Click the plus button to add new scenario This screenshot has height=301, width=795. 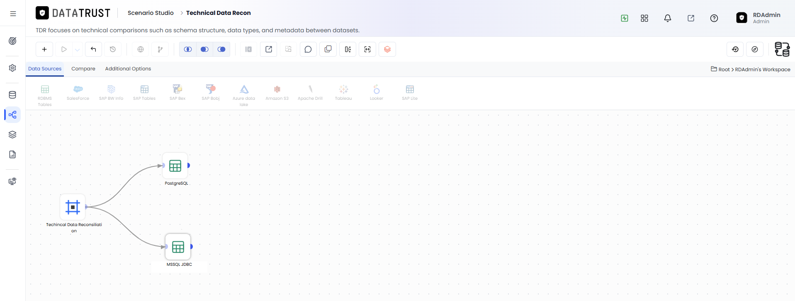click(x=44, y=49)
